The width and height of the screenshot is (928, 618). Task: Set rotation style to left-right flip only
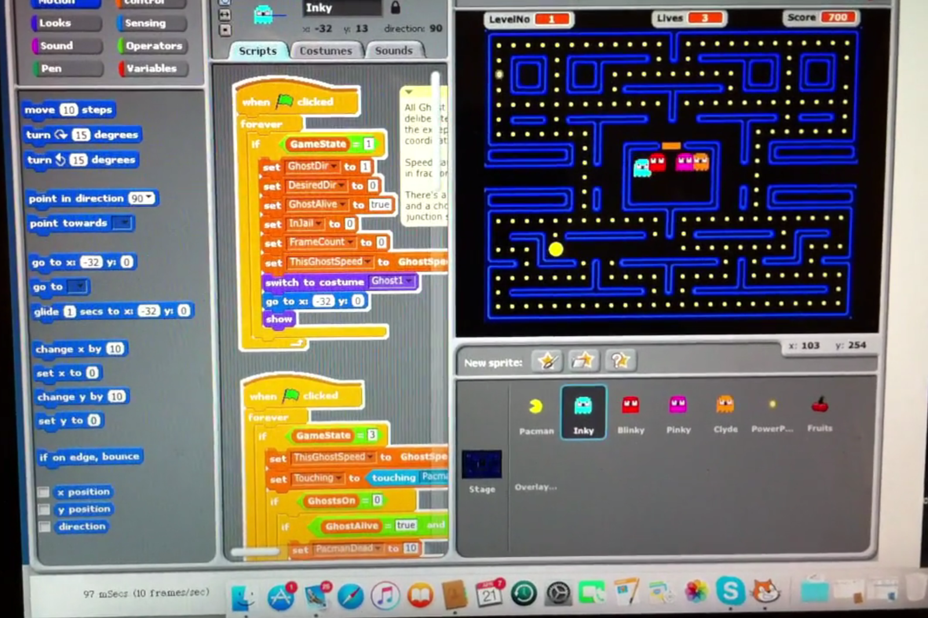click(225, 15)
